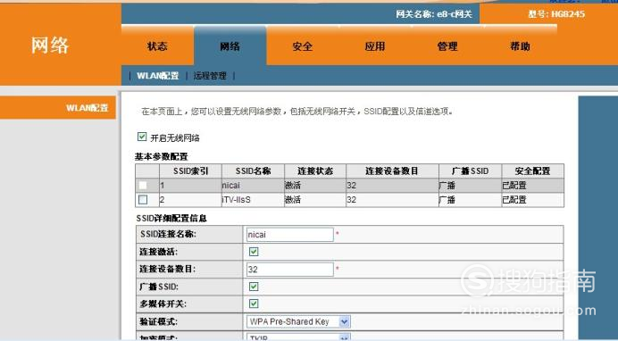Click the iTV-IIsS SSID name cell

(x=253, y=200)
